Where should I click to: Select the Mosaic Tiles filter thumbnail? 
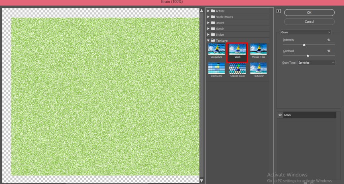(259, 49)
